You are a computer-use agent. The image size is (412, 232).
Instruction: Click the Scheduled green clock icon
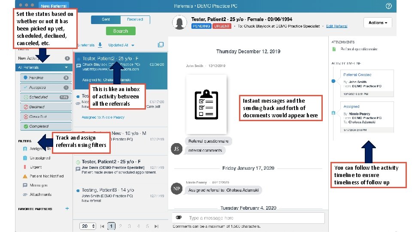pos(26,97)
